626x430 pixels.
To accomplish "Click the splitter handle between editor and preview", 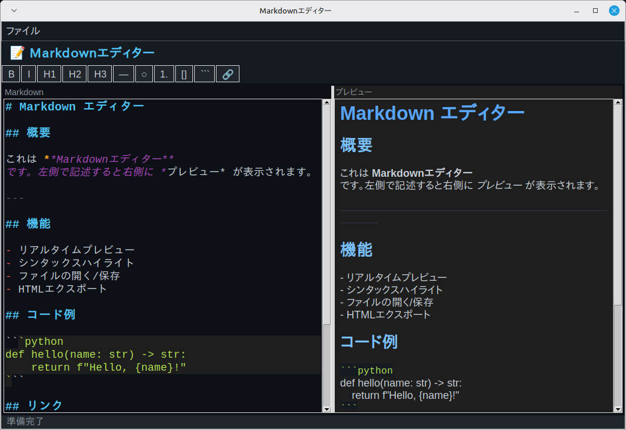I will point(332,249).
